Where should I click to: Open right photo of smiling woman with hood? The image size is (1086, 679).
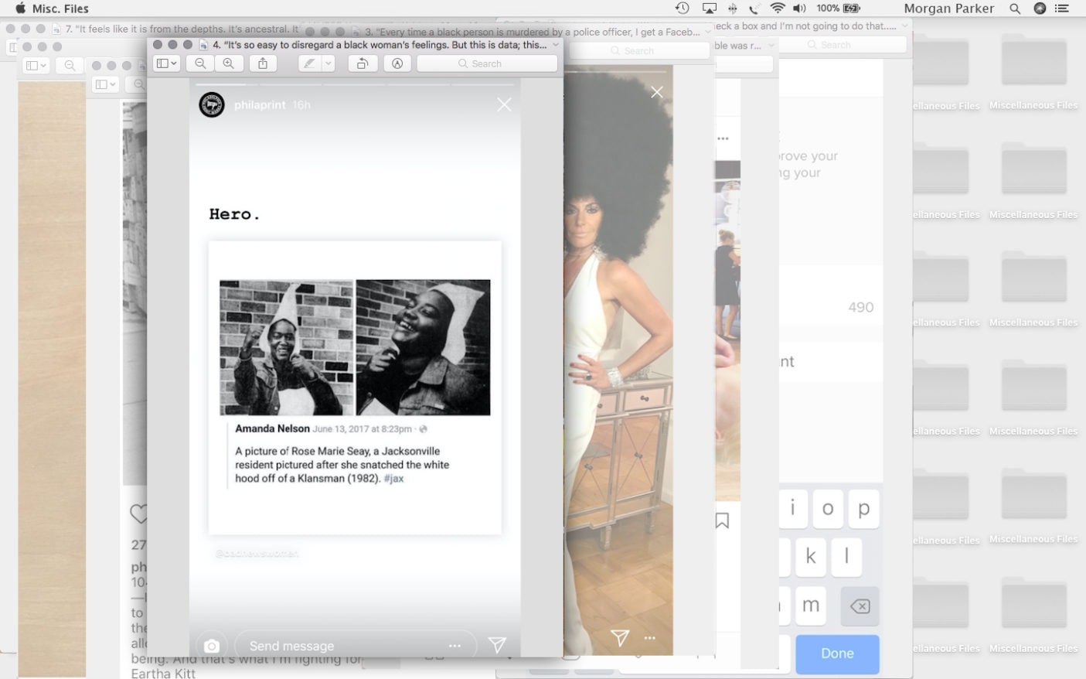pyautogui.click(x=423, y=347)
